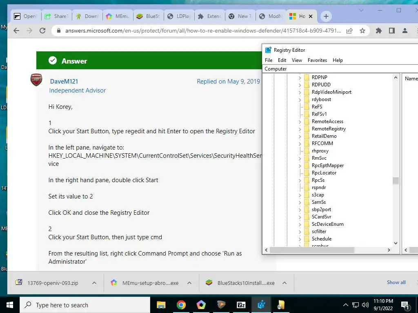Open options for 13769-openiv-093.zip download
Screen dimensions: 418x313
[94, 283]
